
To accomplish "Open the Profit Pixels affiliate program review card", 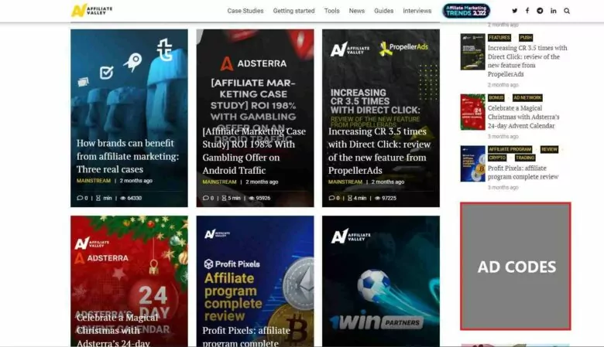I will (x=255, y=281).
